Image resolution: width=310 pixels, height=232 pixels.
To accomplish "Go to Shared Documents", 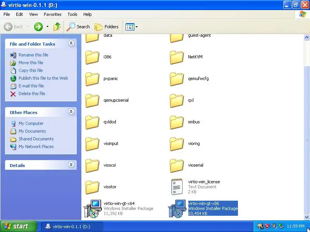I will pos(36,139).
